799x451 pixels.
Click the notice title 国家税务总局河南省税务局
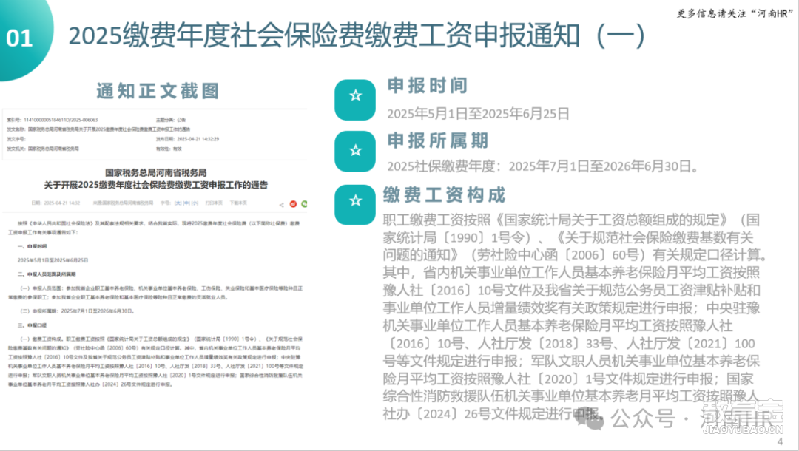coord(156,173)
